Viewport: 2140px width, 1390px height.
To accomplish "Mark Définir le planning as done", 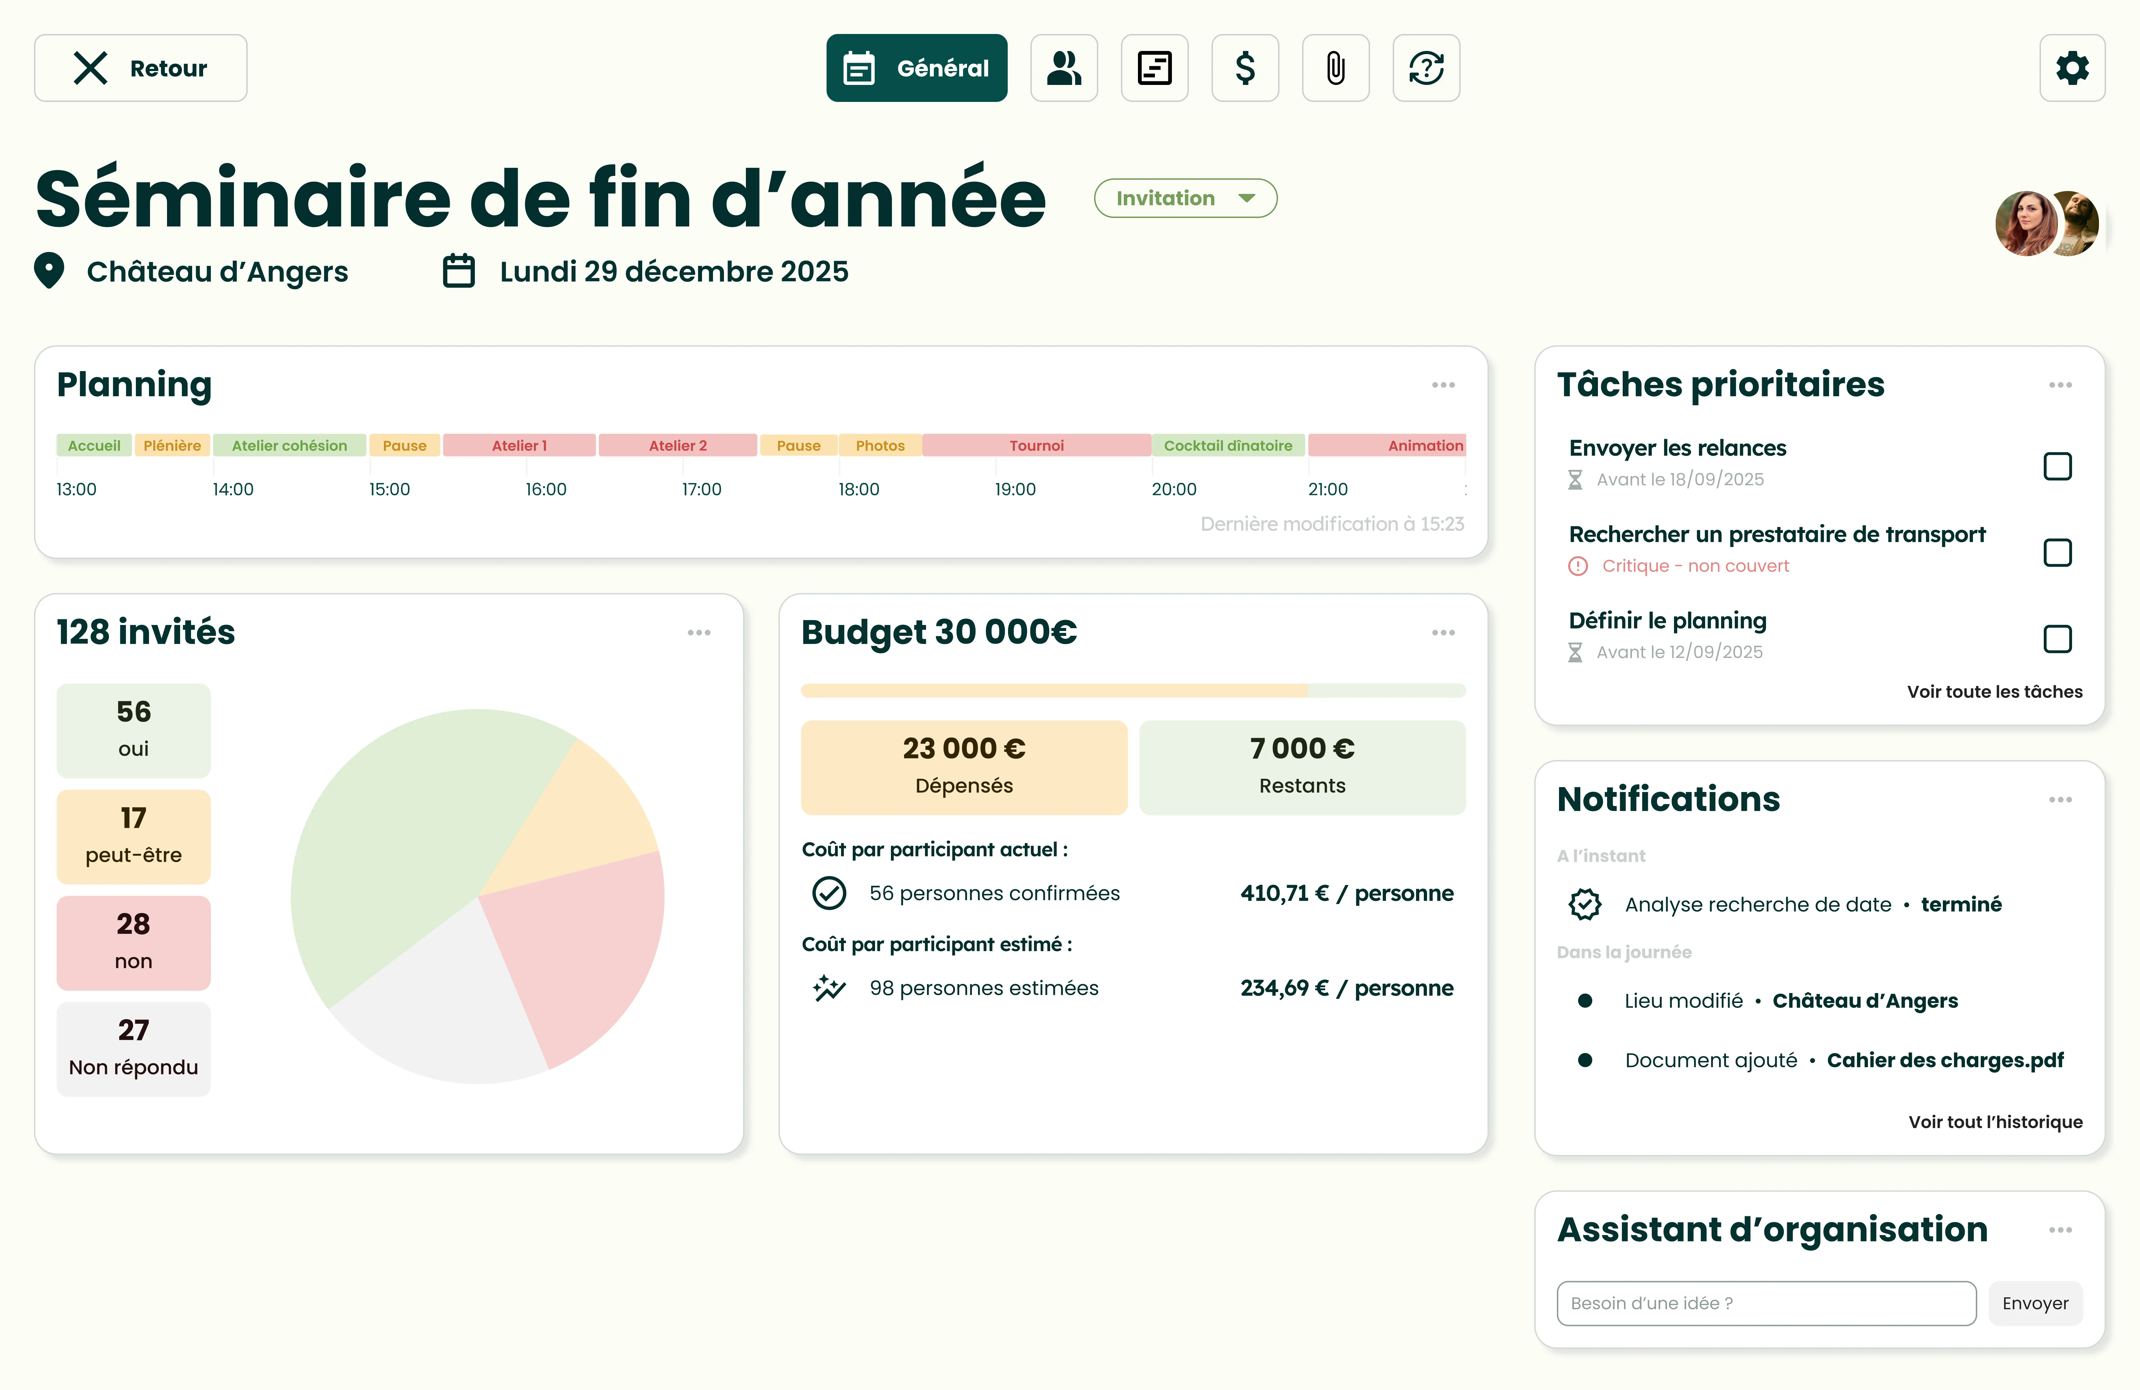I will (x=2057, y=638).
